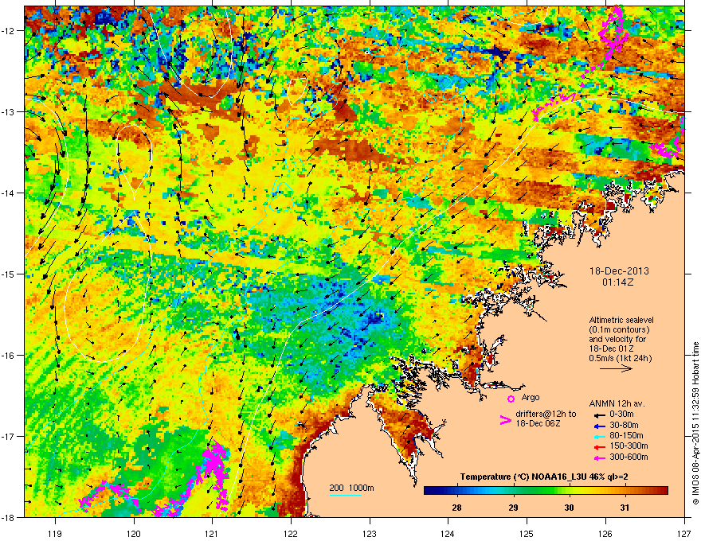Click the '300-600m' depth label

[629, 457]
